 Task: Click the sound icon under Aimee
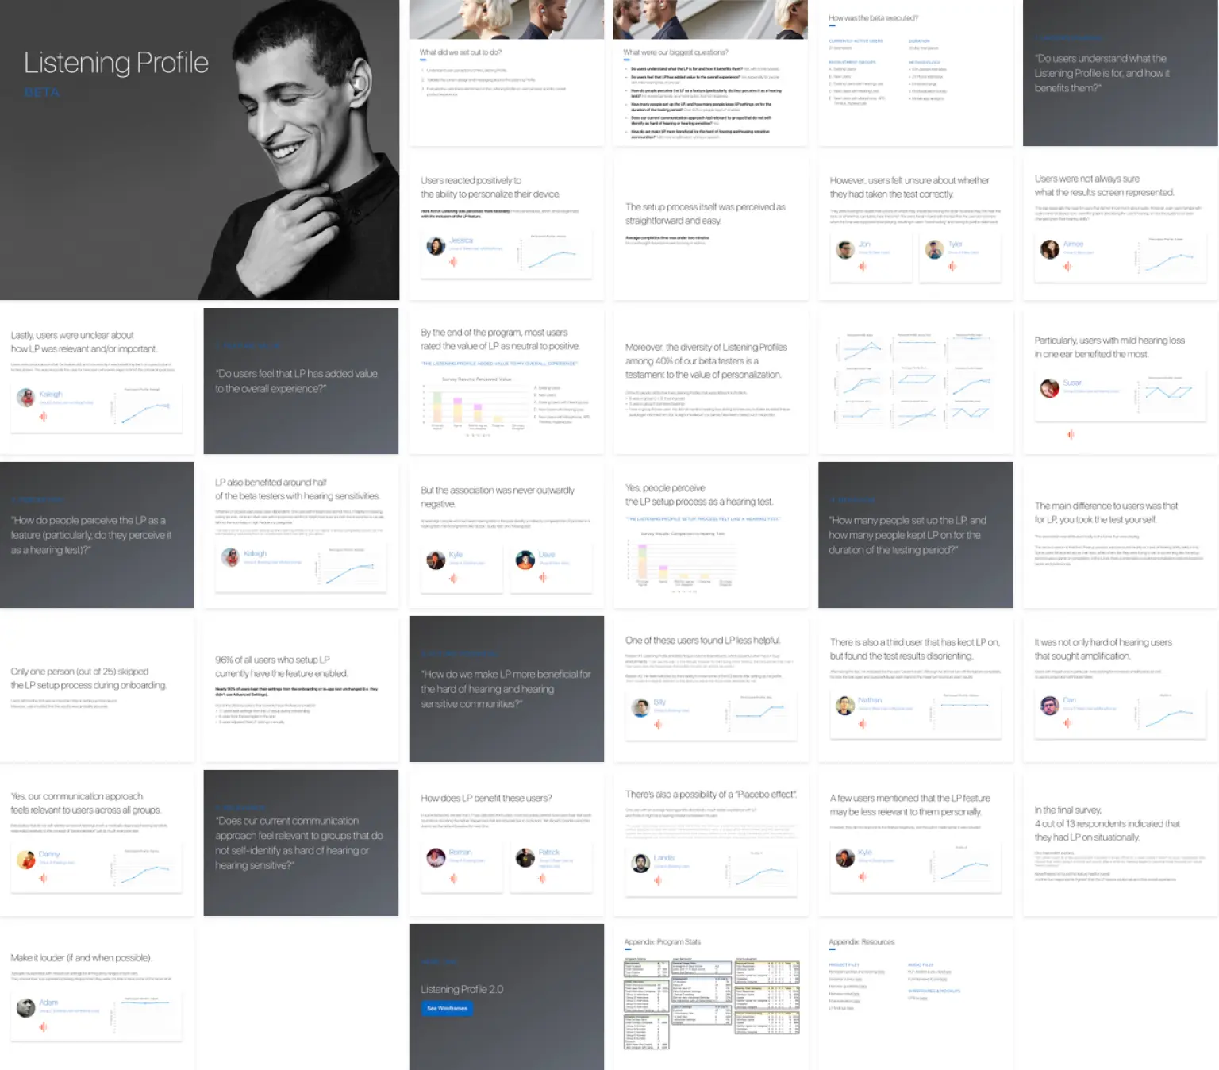(1067, 266)
